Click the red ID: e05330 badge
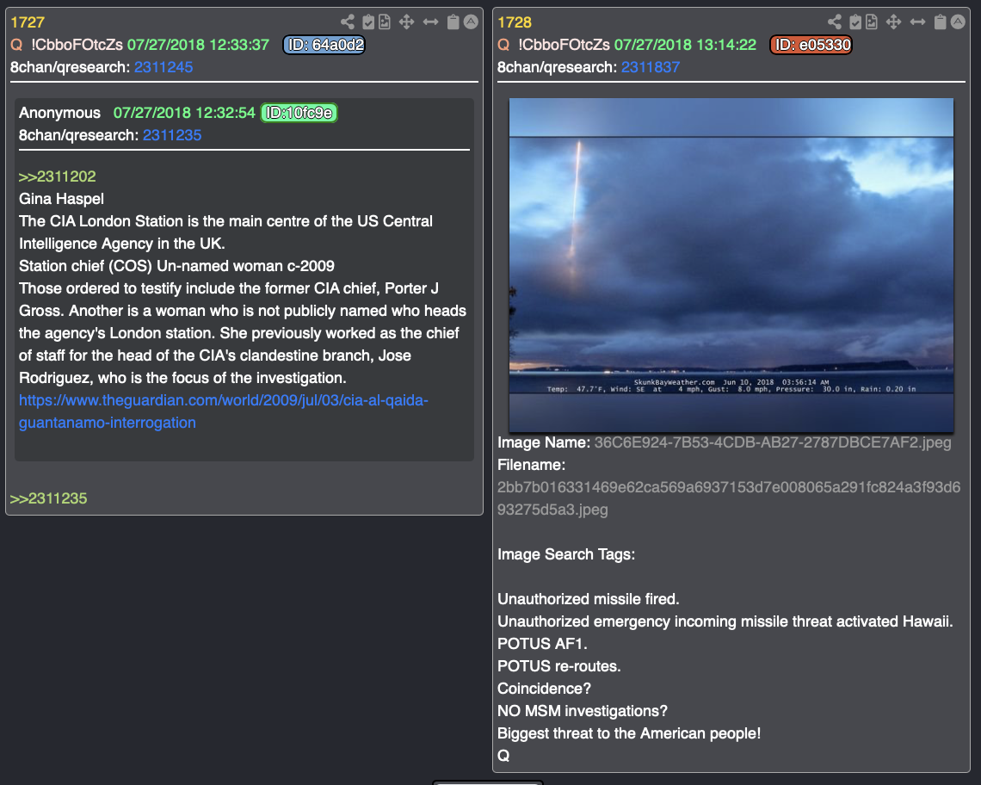 point(811,45)
